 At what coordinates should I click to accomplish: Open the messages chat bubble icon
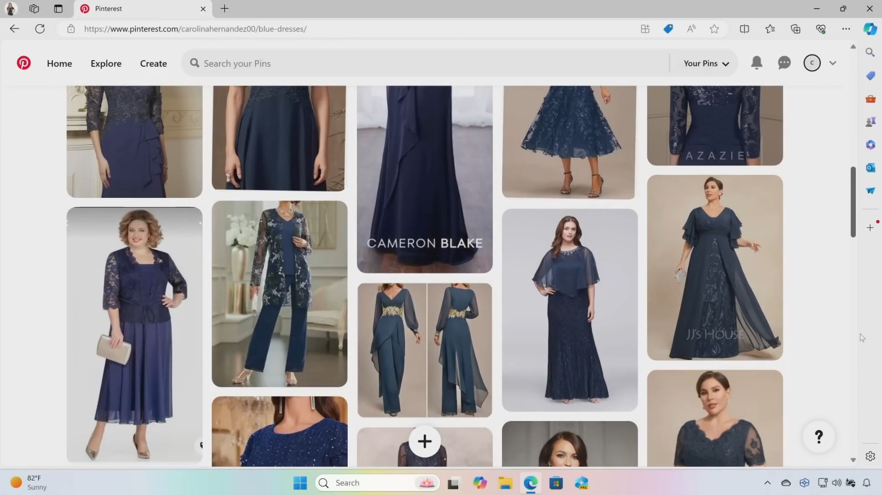coord(784,63)
